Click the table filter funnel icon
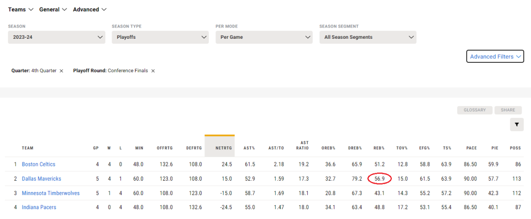Screen dimensions: 531x219 pos(517,124)
